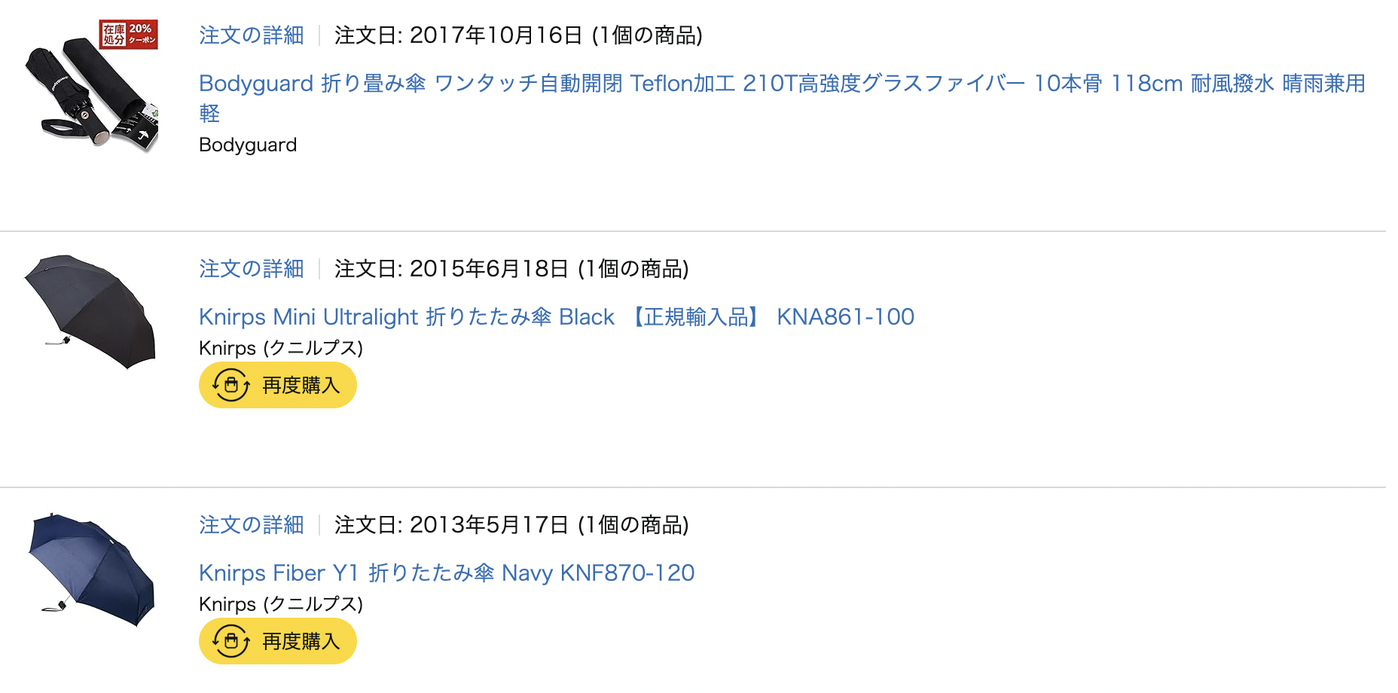The width and height of the screenshot is (1398, 693).
Task: Open 注文の詳細 for the 2015年6月18日 order
Action: click(x=252, y=269)
